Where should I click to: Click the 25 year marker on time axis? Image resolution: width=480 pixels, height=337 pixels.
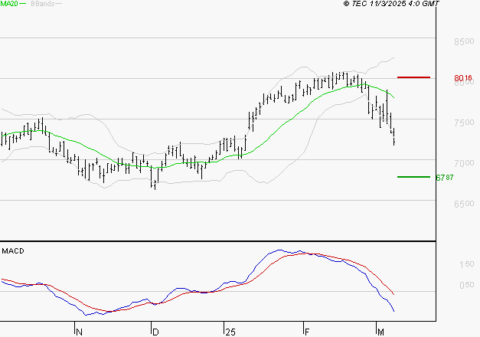(x=230, y=332)
